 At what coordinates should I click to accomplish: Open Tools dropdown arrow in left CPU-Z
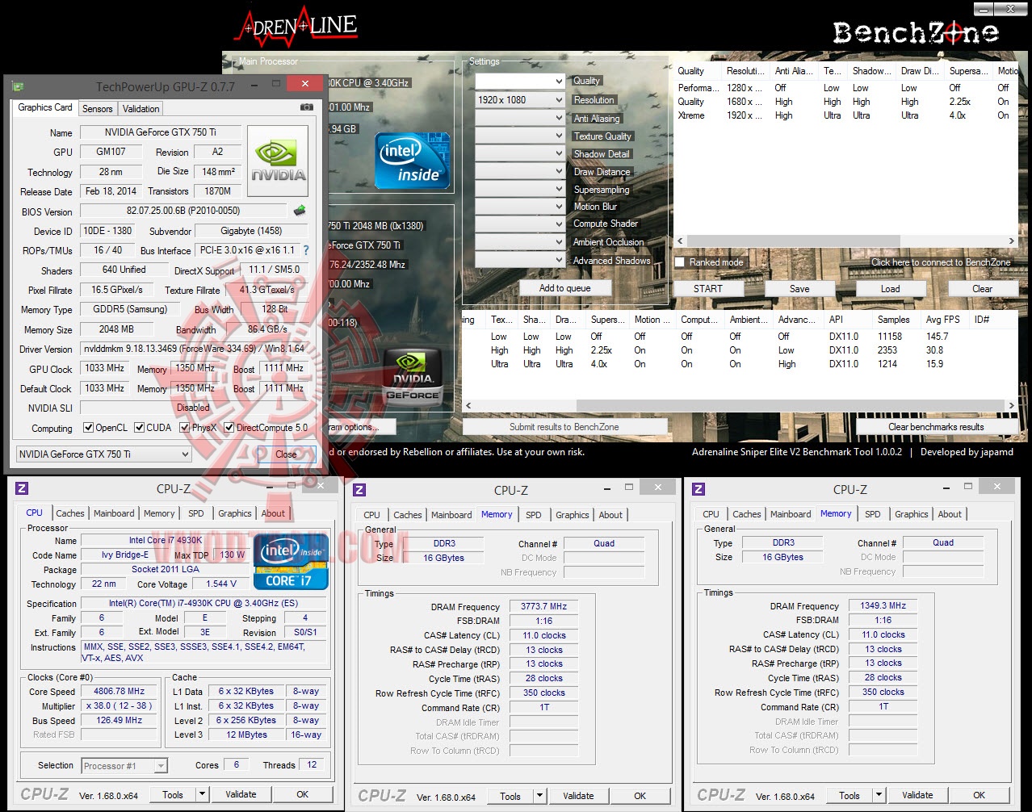[x=203, y=794]
